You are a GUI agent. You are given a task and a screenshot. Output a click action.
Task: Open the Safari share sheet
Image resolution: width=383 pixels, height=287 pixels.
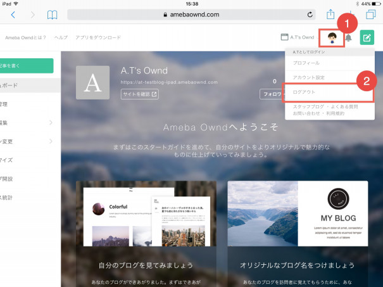point(330,14)
